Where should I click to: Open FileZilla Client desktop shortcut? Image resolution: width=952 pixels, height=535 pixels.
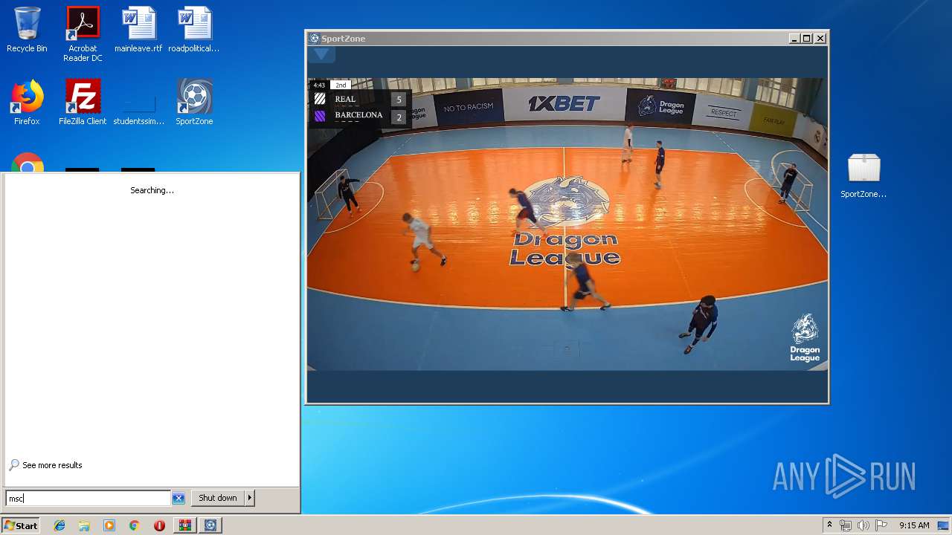pyautogui.click(x=83, y=103)
